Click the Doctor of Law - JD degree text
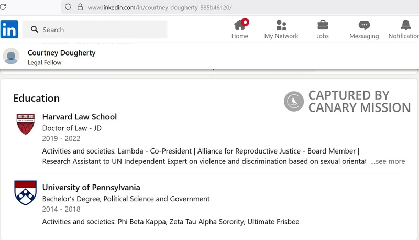419x240 pixels. tap(72, 128)
